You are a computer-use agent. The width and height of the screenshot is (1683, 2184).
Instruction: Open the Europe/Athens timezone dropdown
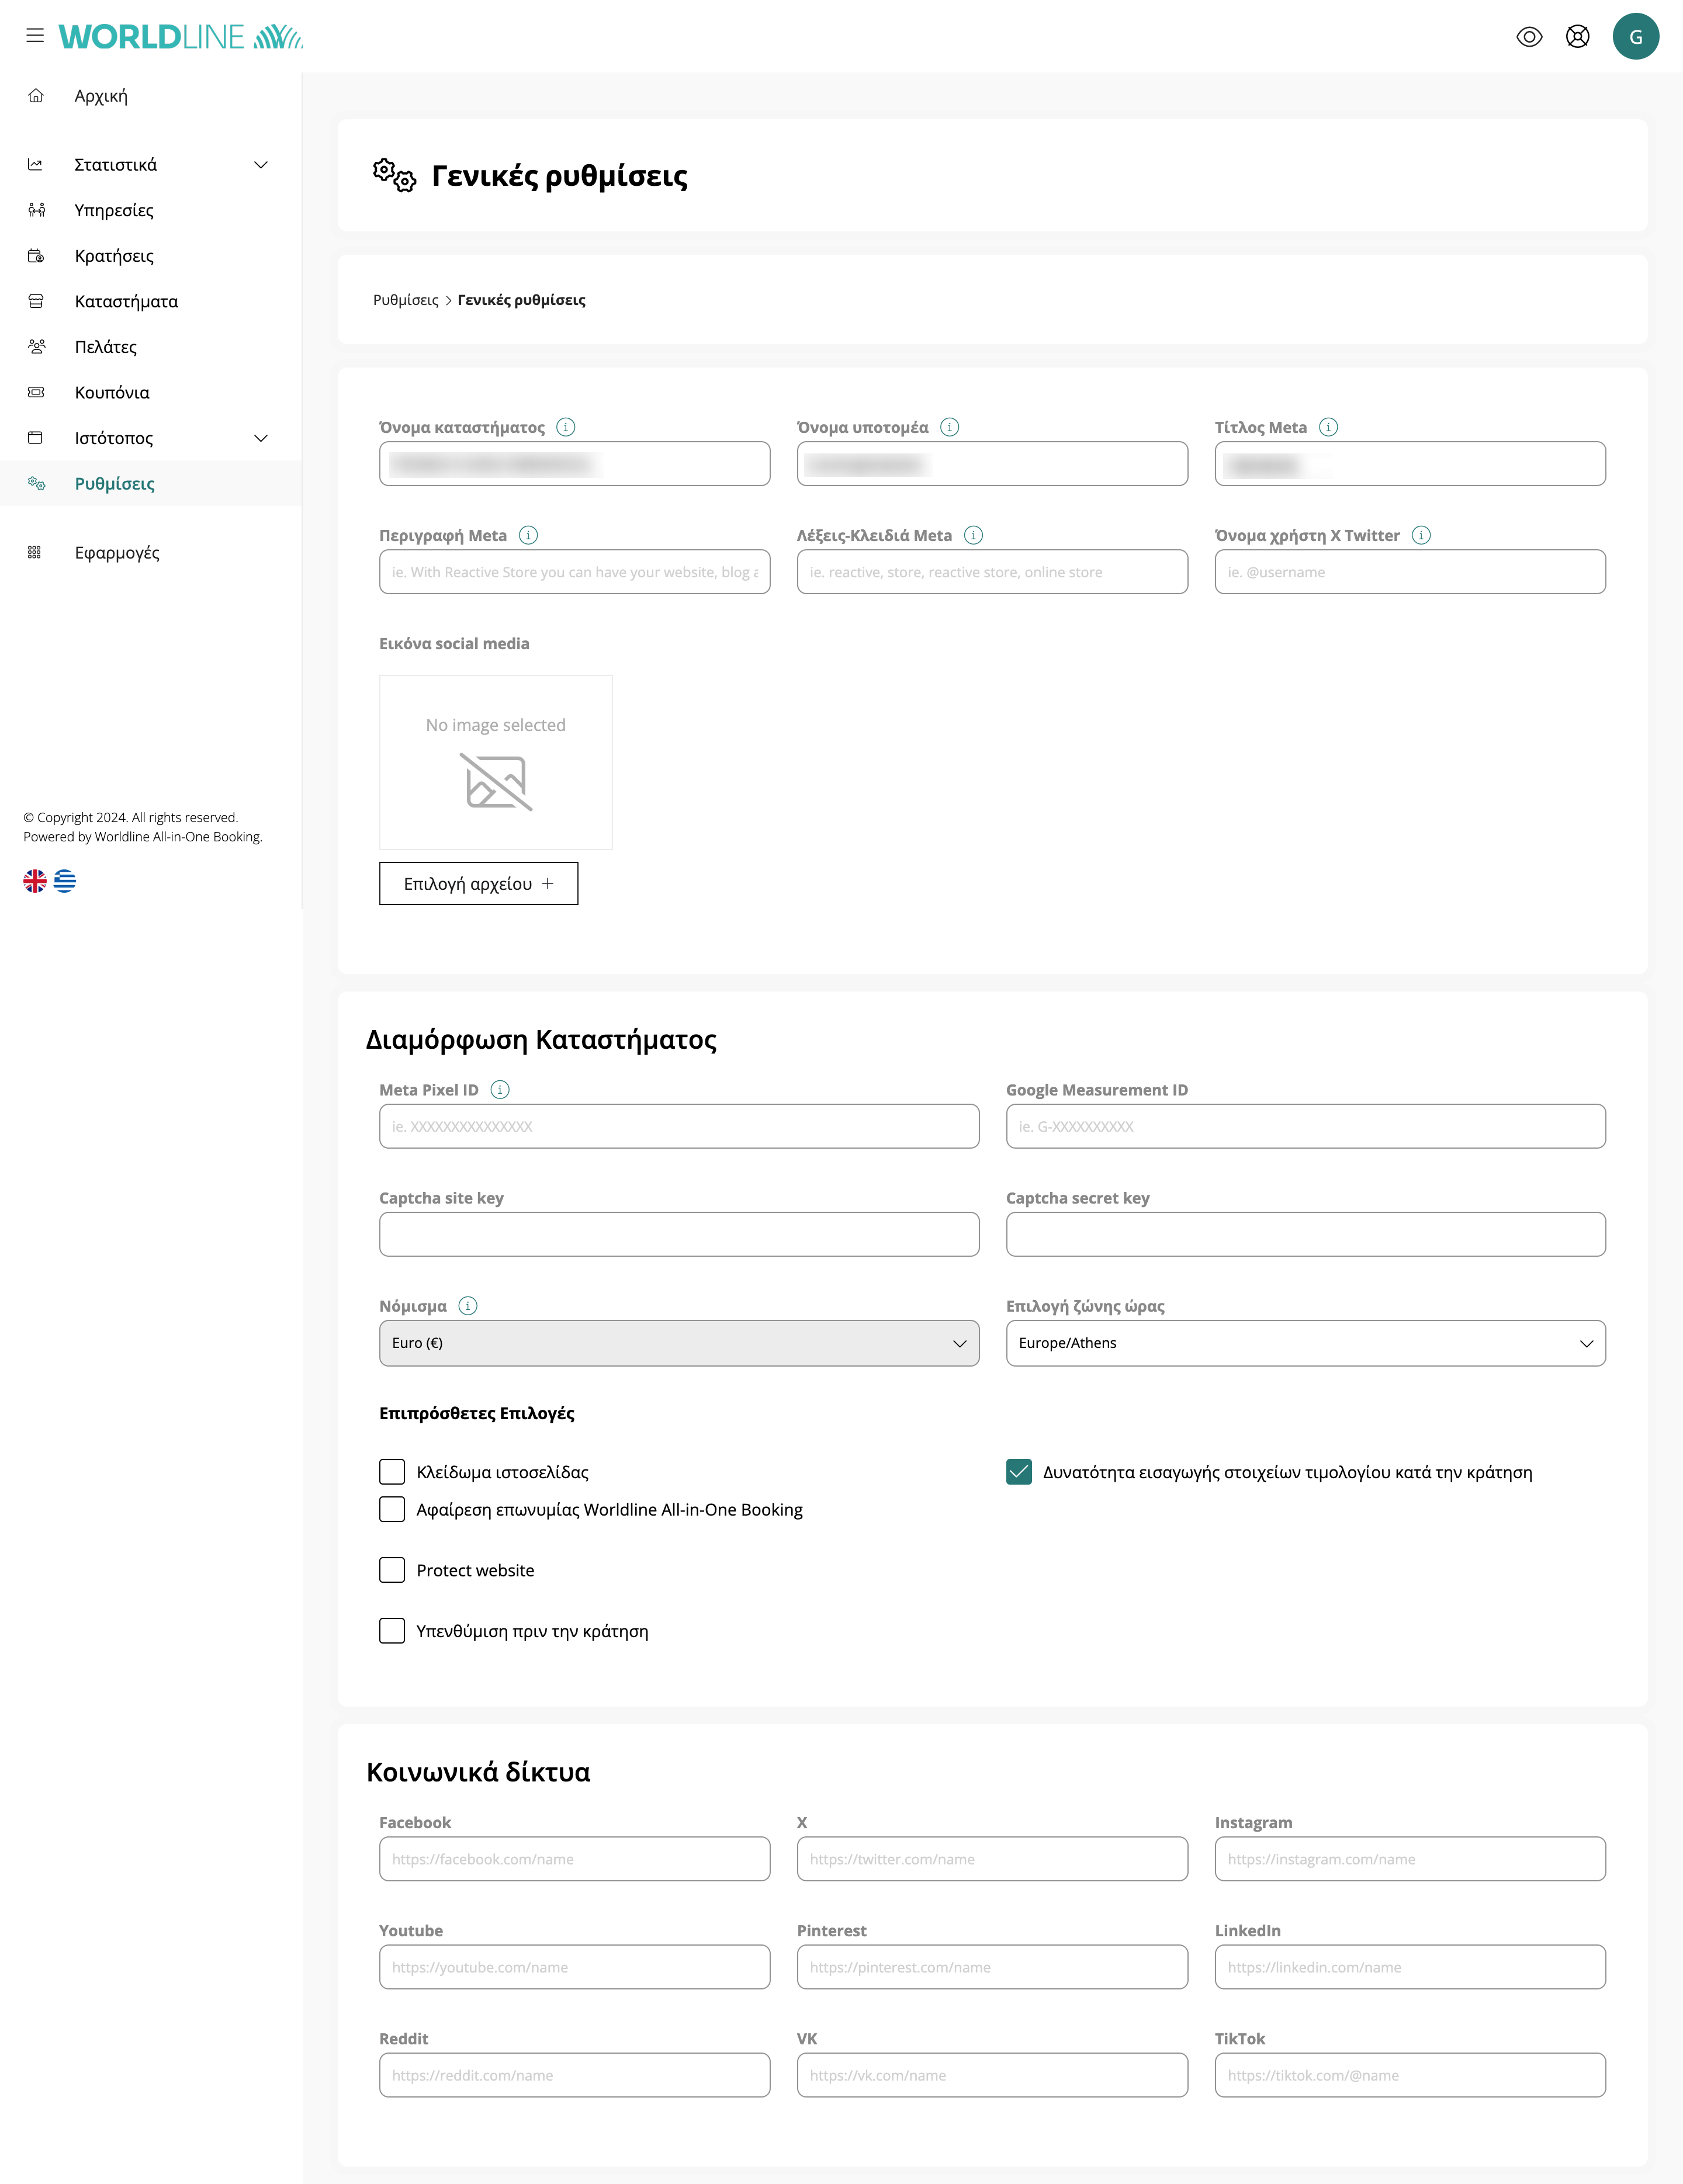(1305, 1343)
